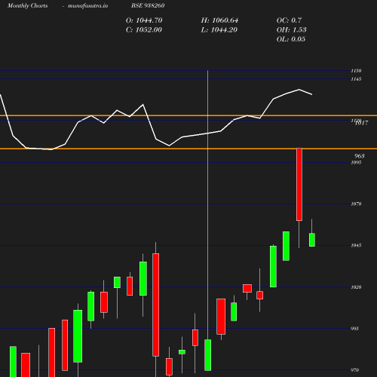Click the 'OL: 0.05' stat
The width and height of the screenshot is (377, 377).
291,39
